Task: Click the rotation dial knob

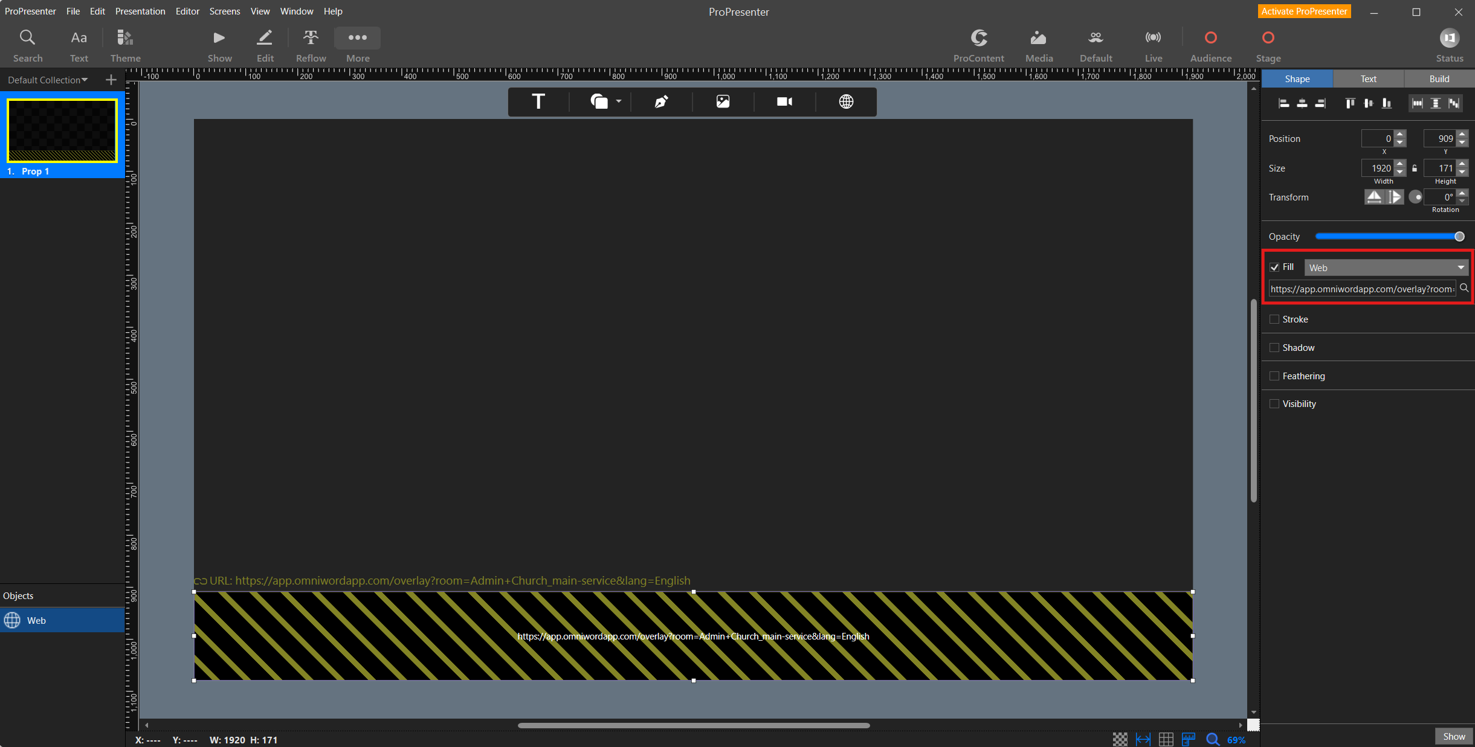Action: click(x=1415, y=197)
